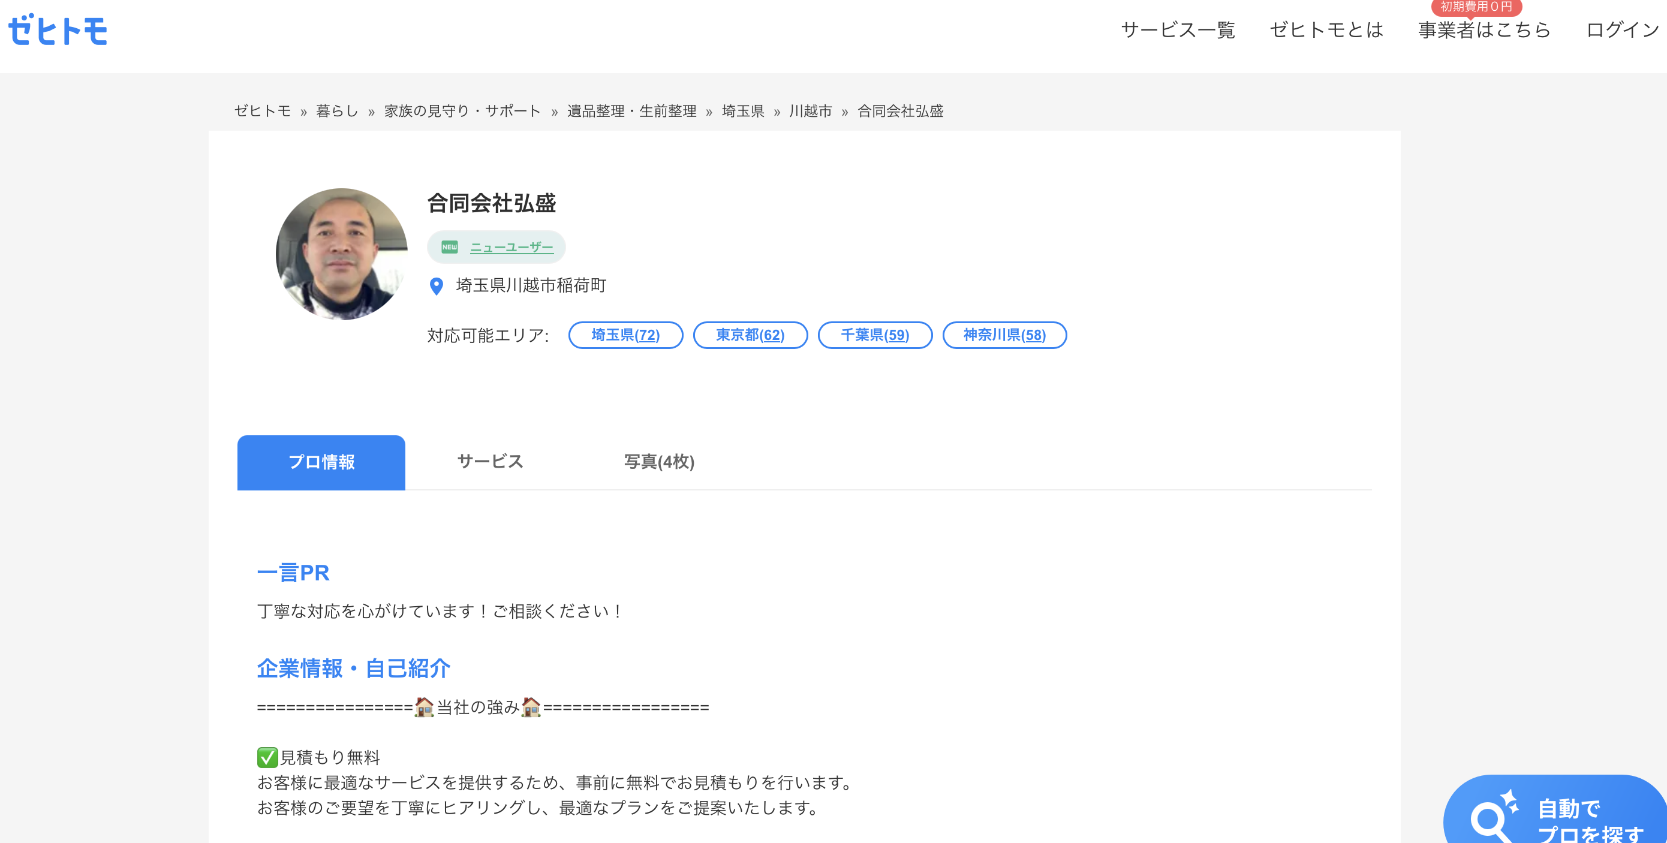Click the green checkmark by 見積もり無料
This screenshot has height=843, width=1667.
click(x=267, y=757)
